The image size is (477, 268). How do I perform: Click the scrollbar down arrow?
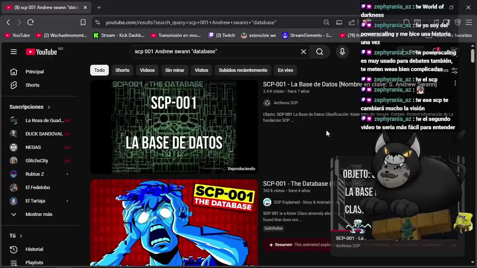coord(473,262)
